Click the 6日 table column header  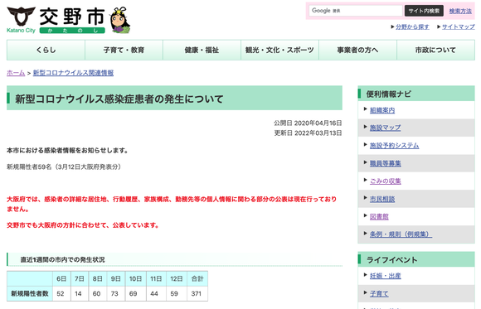pos(61,278)
